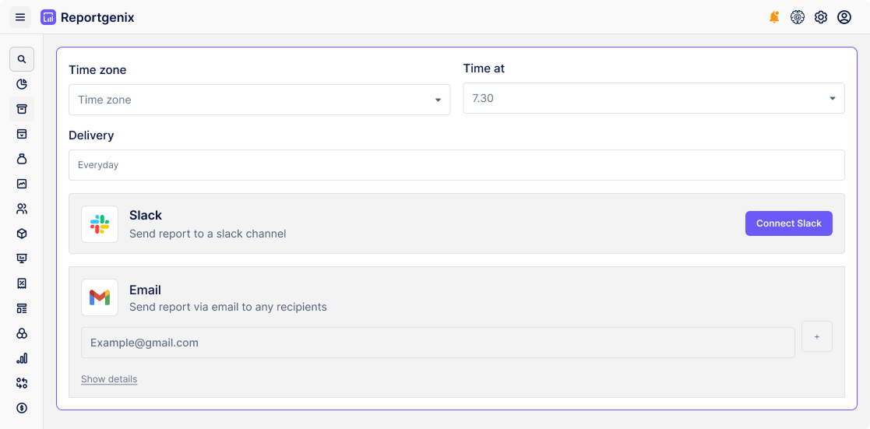Open the dollar coin sidebar icon
Screen dimensions: 870x429
[22, 408]
